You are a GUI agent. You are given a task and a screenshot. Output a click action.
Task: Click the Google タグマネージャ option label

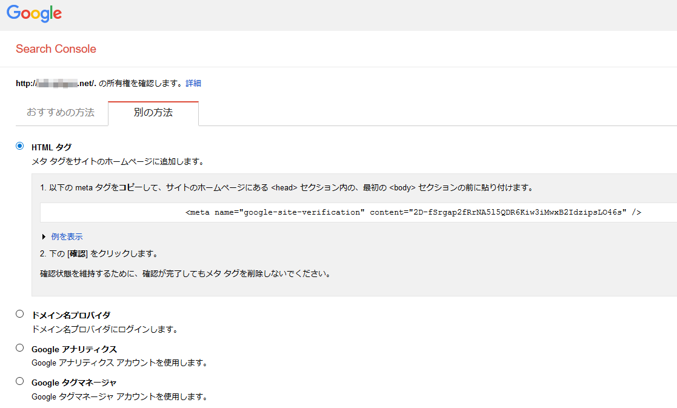point(74,383)
